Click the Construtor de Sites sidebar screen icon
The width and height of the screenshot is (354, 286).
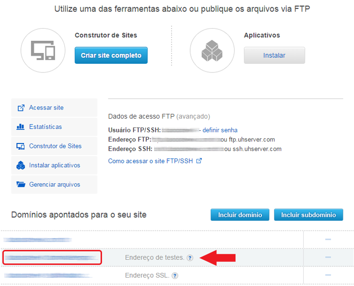point(20,146)
